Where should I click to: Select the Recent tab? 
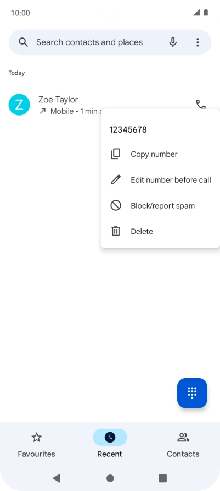pos(110,444)
